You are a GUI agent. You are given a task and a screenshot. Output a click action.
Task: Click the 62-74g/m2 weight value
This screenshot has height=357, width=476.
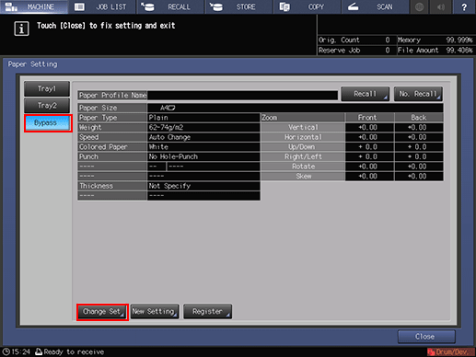pos(203,127)
